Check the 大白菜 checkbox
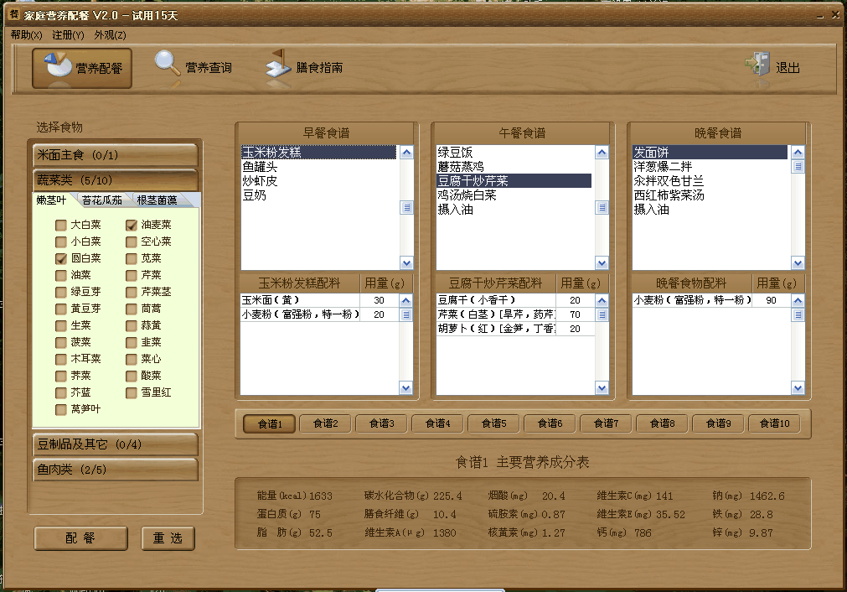Image resolution: width=847 pixels, height=592 pixels. click(x=61, y=225)
